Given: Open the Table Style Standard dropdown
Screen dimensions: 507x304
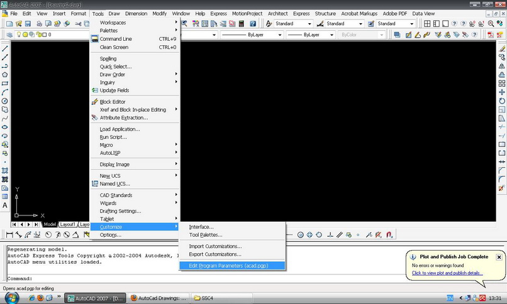Looking at the screenshot, I should [396, 24].
